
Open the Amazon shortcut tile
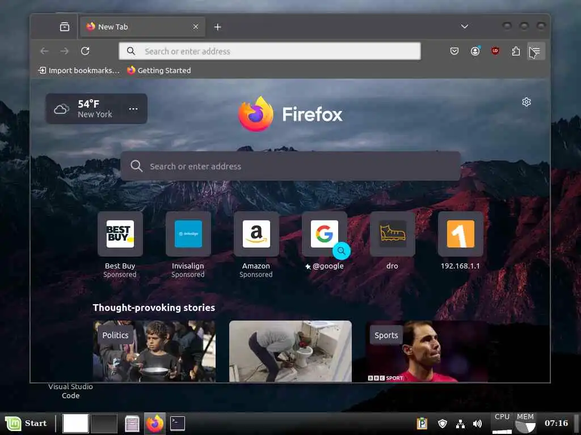point(256,234)
